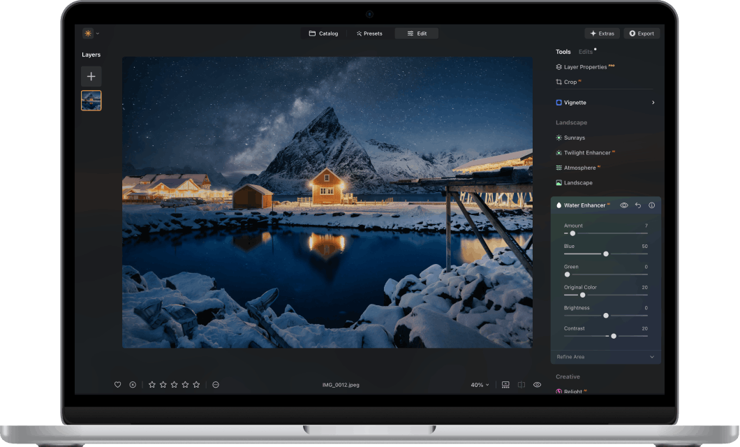Toggle Water Enhancer visibility preview
The width and height of the screenshot is (740, 447).
(623, 205)
